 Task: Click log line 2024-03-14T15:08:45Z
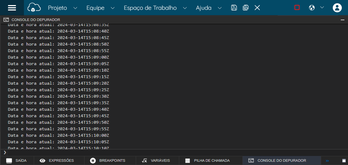point(58,38)
